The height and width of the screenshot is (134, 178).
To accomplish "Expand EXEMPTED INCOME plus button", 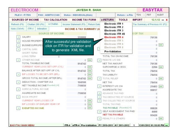I will pyautogui.click(x=18, y=108).
